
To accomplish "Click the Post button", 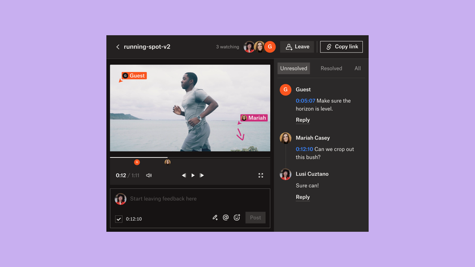I will (256, 218).
